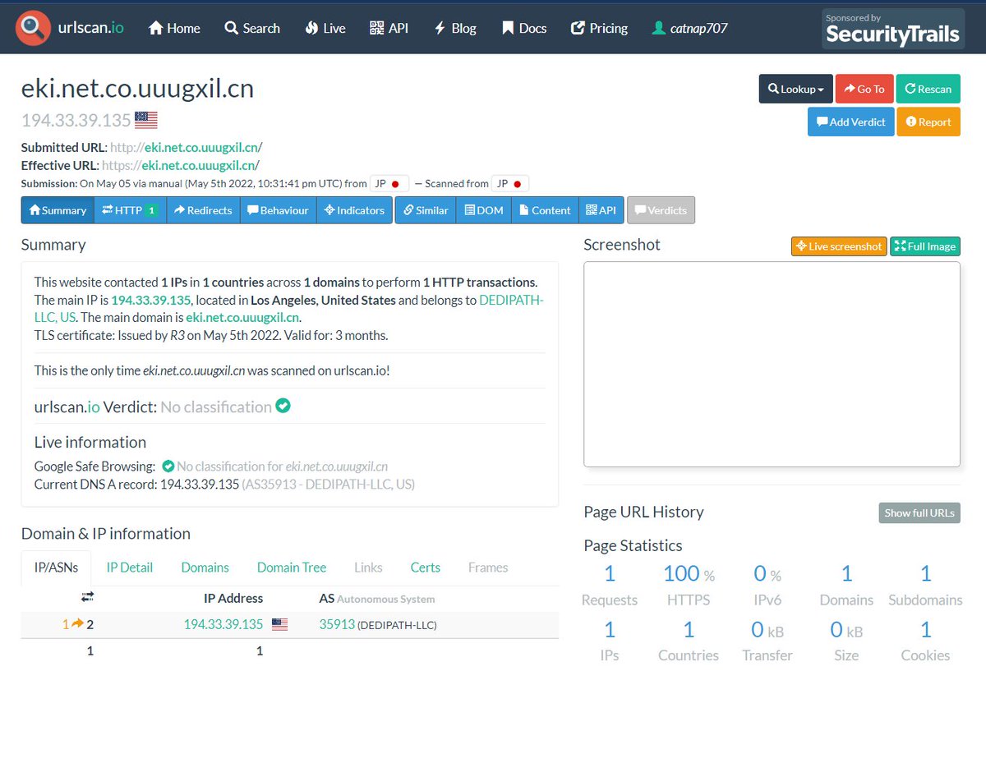Click main domain eki.net.co.uuugxil.cn link in summary
The image size is (986, 763).
(243, 317)
